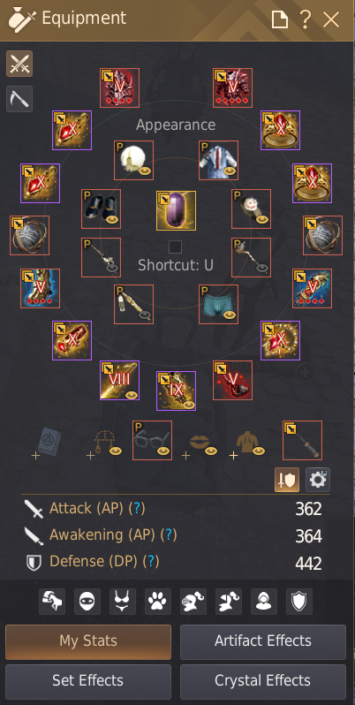Open the equipment settings gear
Screen dimensions: 355x705
tap(318, 480)
